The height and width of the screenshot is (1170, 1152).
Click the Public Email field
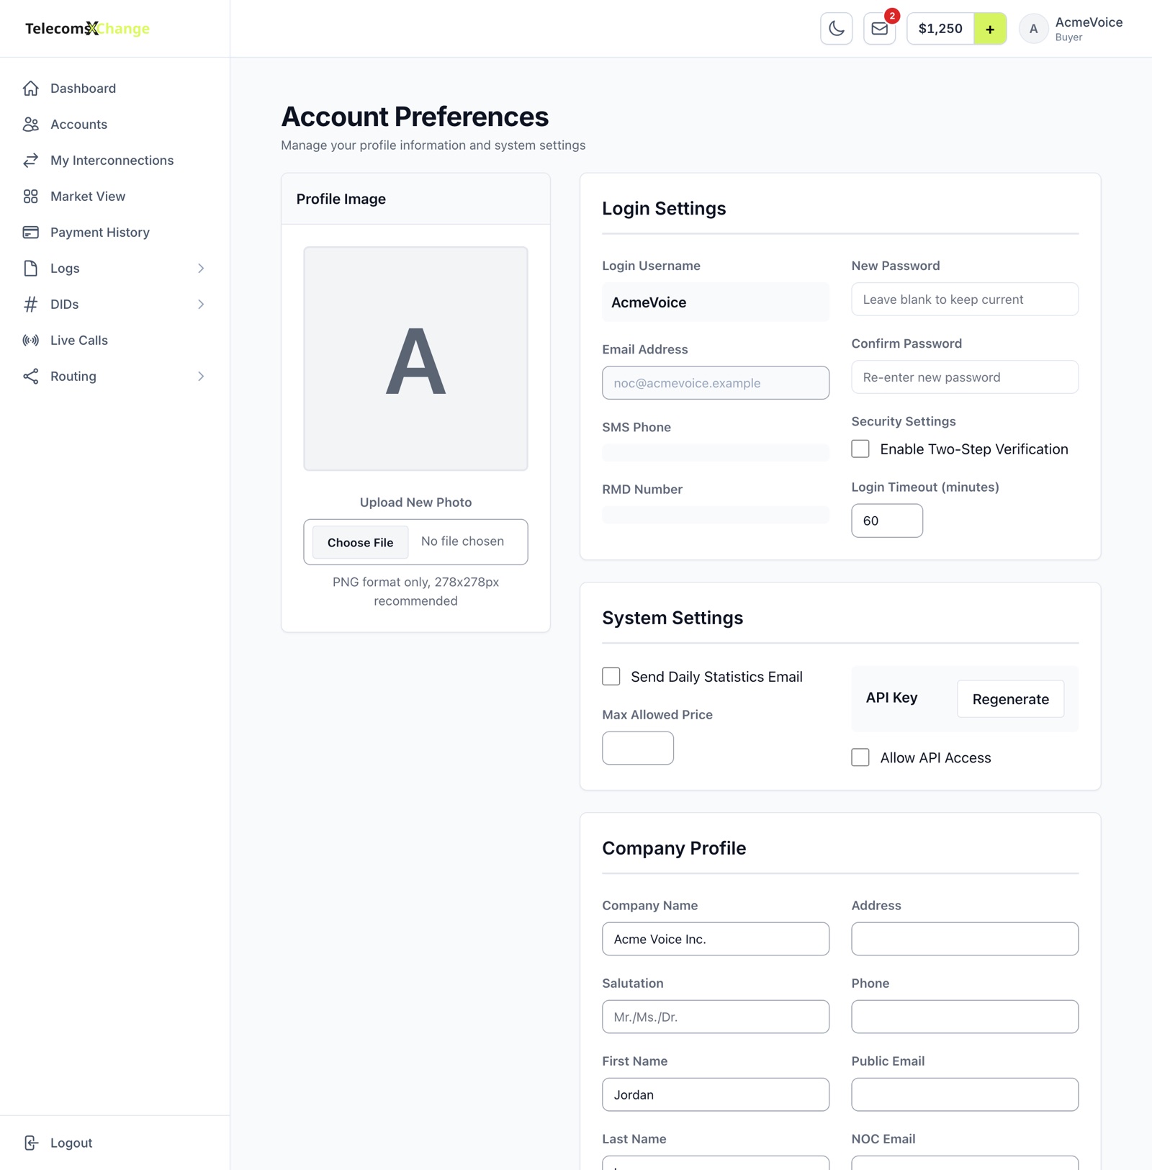pos(965,1094)
